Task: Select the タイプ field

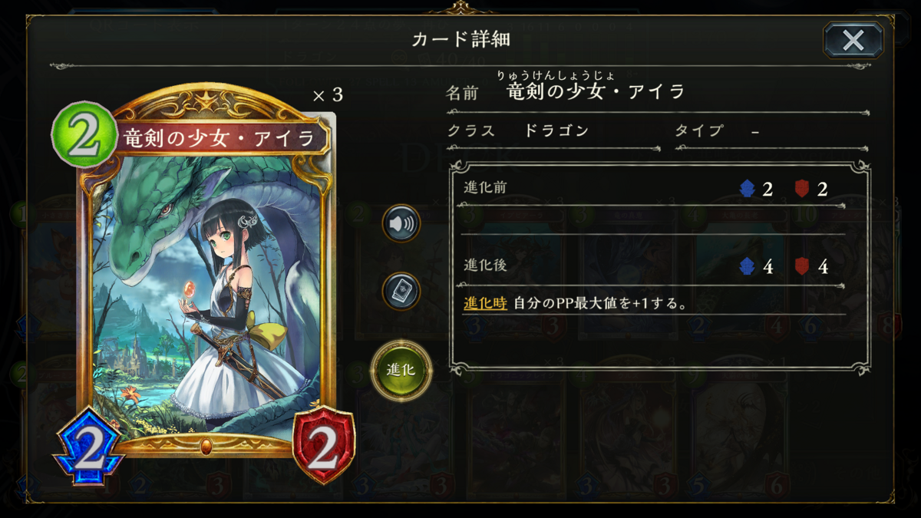Action: 771,132
